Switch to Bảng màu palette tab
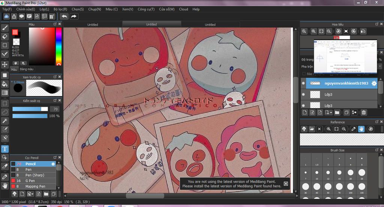The width and height of the screenshot is (384, 207). [x=27, y=69]
